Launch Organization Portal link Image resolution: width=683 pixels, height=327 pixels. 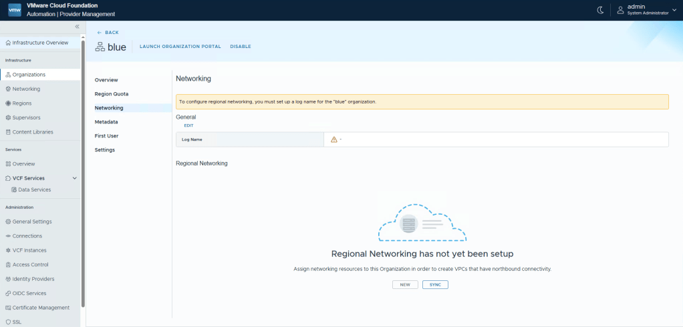(x=180, y=47)
